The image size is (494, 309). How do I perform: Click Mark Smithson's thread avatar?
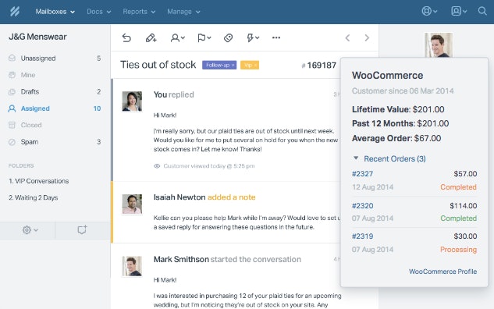tap(132, 266)
